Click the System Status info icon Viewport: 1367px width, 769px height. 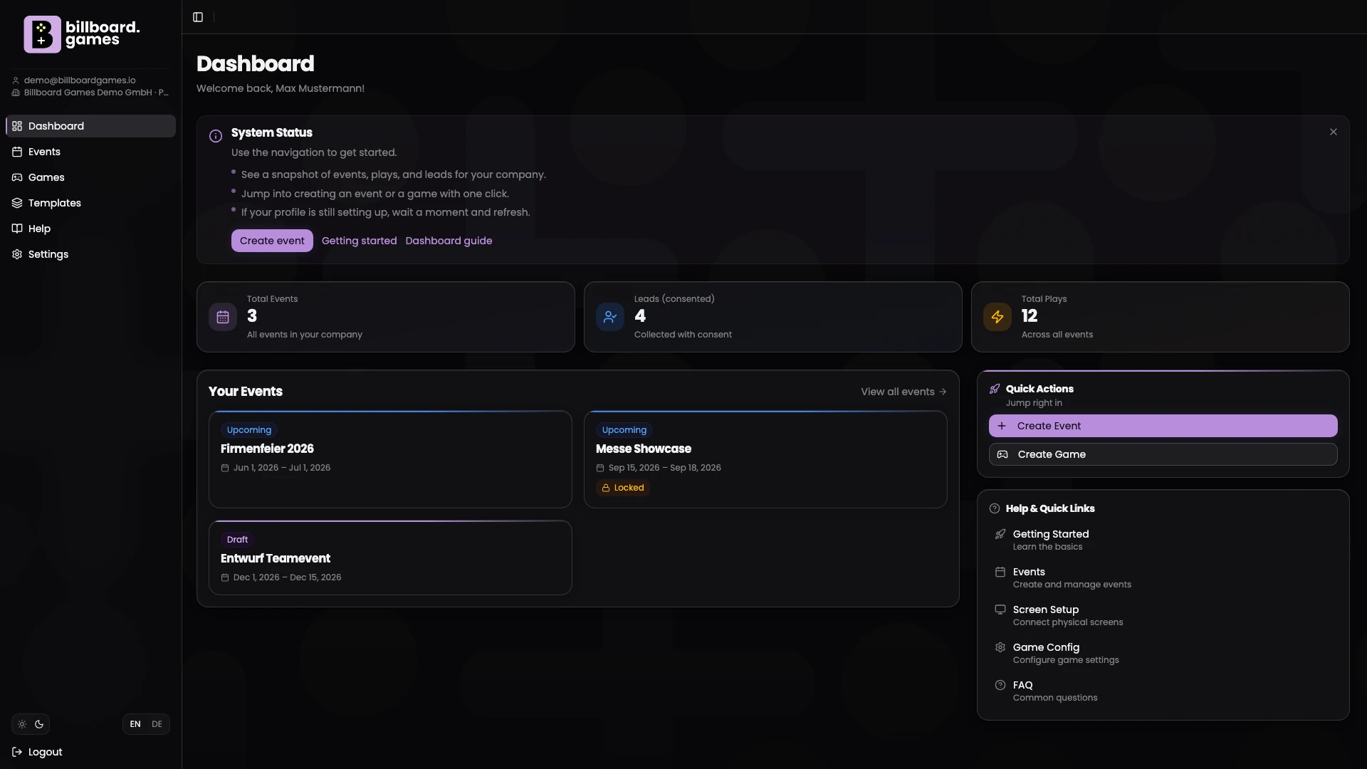pos(216,136)
